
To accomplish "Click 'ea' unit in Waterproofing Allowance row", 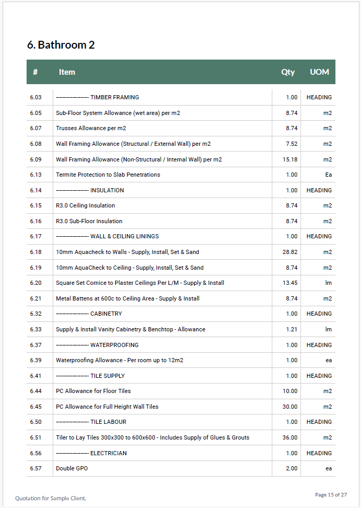I will point(329,360).
